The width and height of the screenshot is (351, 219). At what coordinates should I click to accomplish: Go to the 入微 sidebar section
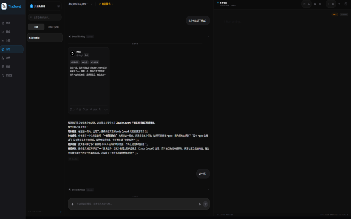(x=12, y=41)
